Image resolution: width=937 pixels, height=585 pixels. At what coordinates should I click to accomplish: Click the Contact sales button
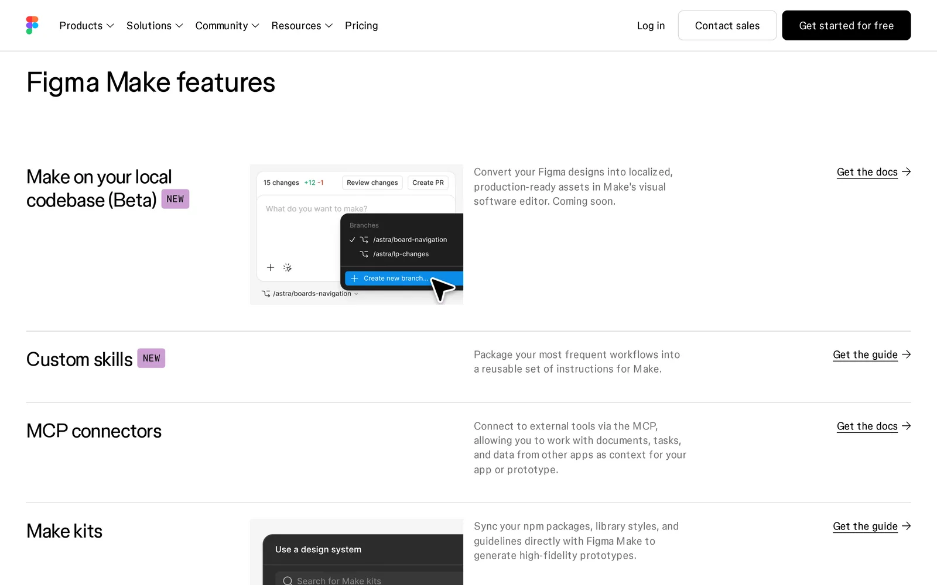point(727,25)
